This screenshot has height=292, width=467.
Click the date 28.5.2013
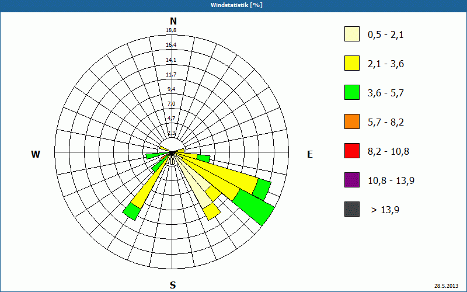pos(446,286)
